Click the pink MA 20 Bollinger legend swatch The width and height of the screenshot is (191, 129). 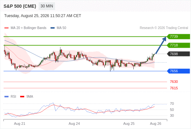6,28
